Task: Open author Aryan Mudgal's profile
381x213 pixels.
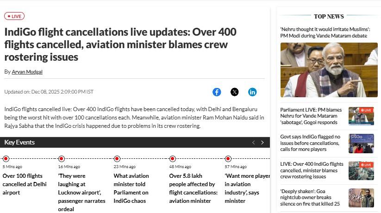Action: 27,72
